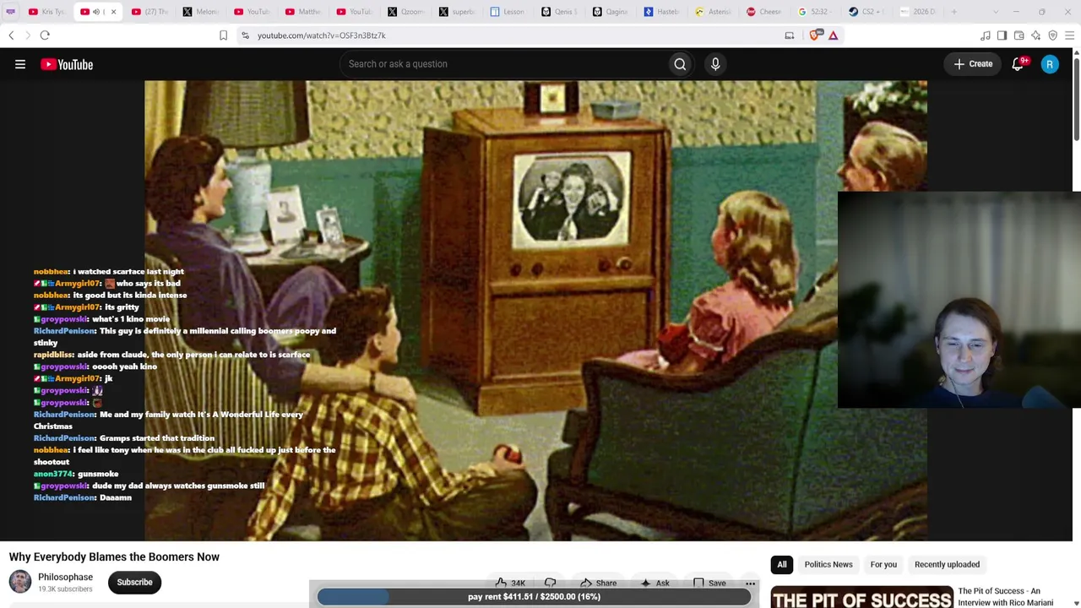Switch to the 2026 D tab
Viewport: 1081px width, 608px height.
point(917,12)
